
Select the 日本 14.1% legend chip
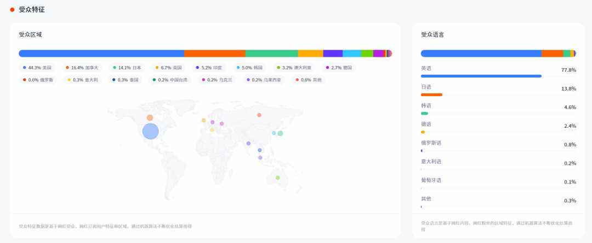[x=127, y=68]
